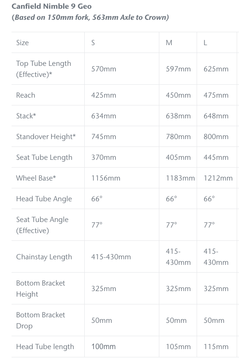
Task: Click the M size column header
Action: pyautogui.click(x=169, y=43)
